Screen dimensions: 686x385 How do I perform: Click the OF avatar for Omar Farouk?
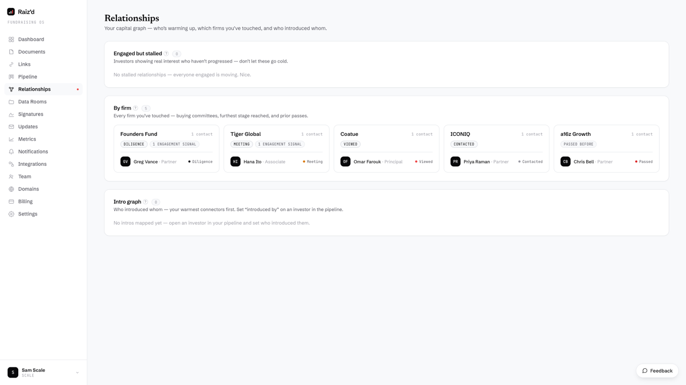(x=346, y=161)
